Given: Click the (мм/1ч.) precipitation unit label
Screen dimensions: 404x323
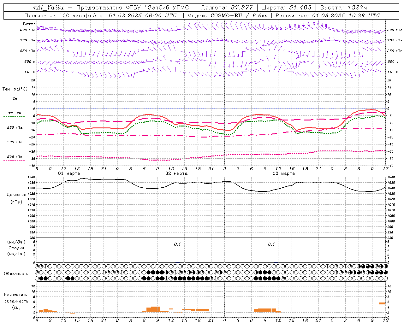Looking at the screenshot, I should click(16, 254).
